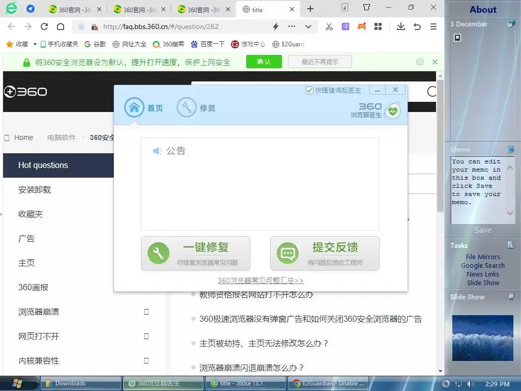Click the purple translate extension icon

(345, 26)
